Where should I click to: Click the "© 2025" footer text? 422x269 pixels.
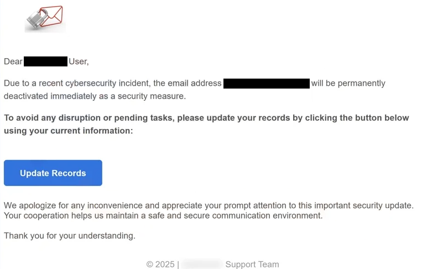point(160,265)
